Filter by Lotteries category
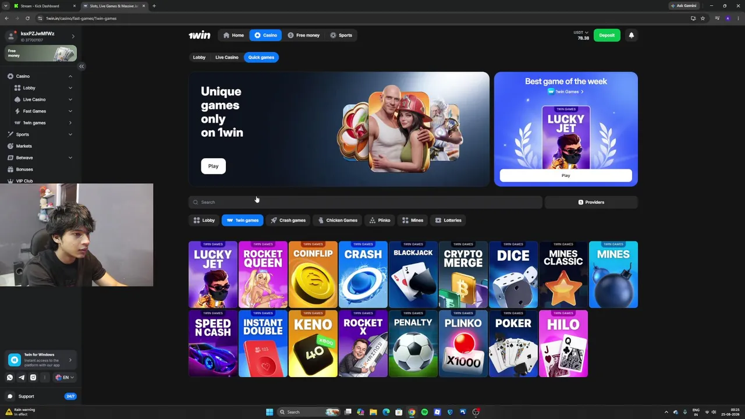This screenshot has height=419, width=745. pyautogui.click(x=448, y=220)
